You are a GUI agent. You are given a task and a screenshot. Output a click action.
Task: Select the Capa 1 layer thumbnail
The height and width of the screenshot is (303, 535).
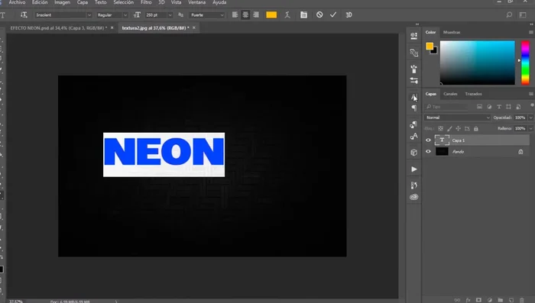(x=442, y=140)
